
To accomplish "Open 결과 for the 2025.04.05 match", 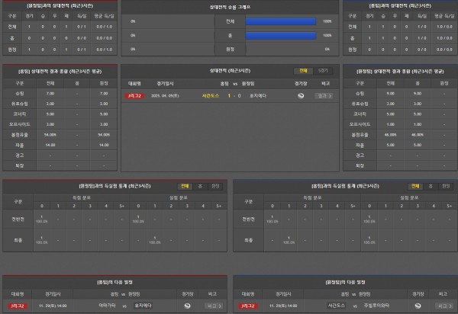I will (322, 96).
